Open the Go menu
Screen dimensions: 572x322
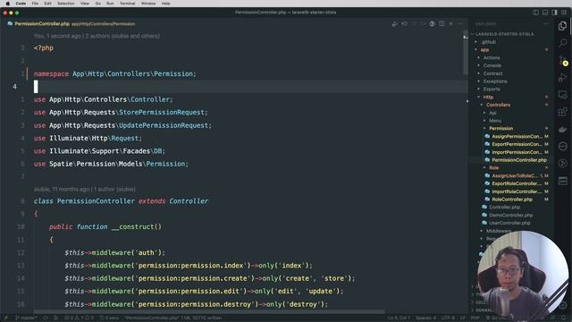click(97, 4)
